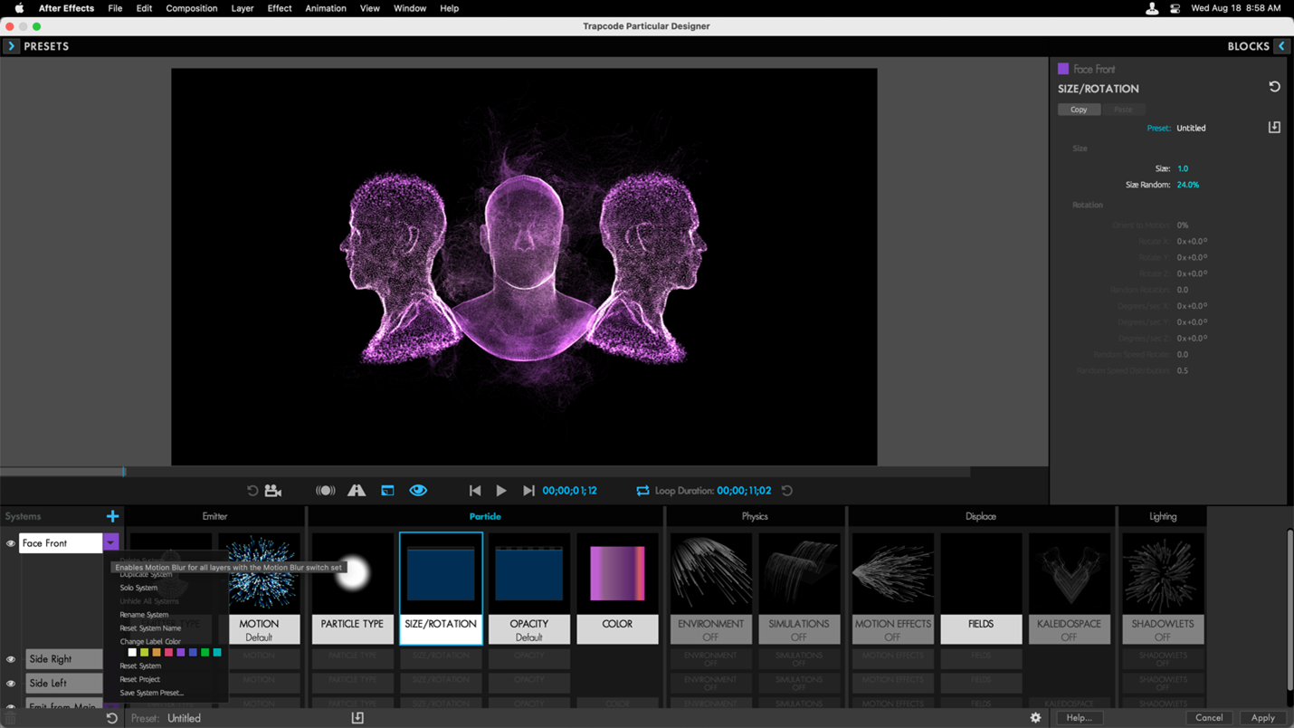Choose Reset System menu entry

point(140,666)
